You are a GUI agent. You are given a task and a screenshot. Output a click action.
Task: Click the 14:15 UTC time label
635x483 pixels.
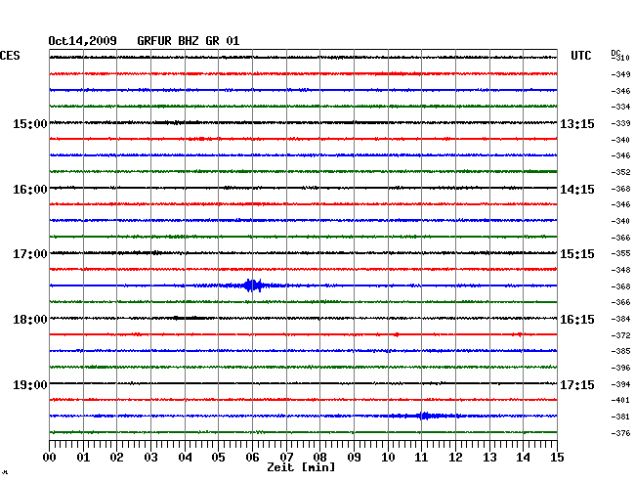(x=577, y=190)
